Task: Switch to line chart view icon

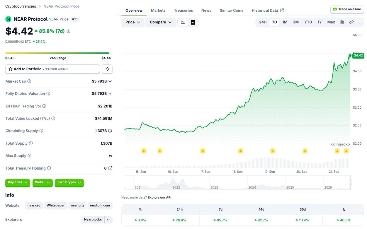Action: (x=183, y=22)
